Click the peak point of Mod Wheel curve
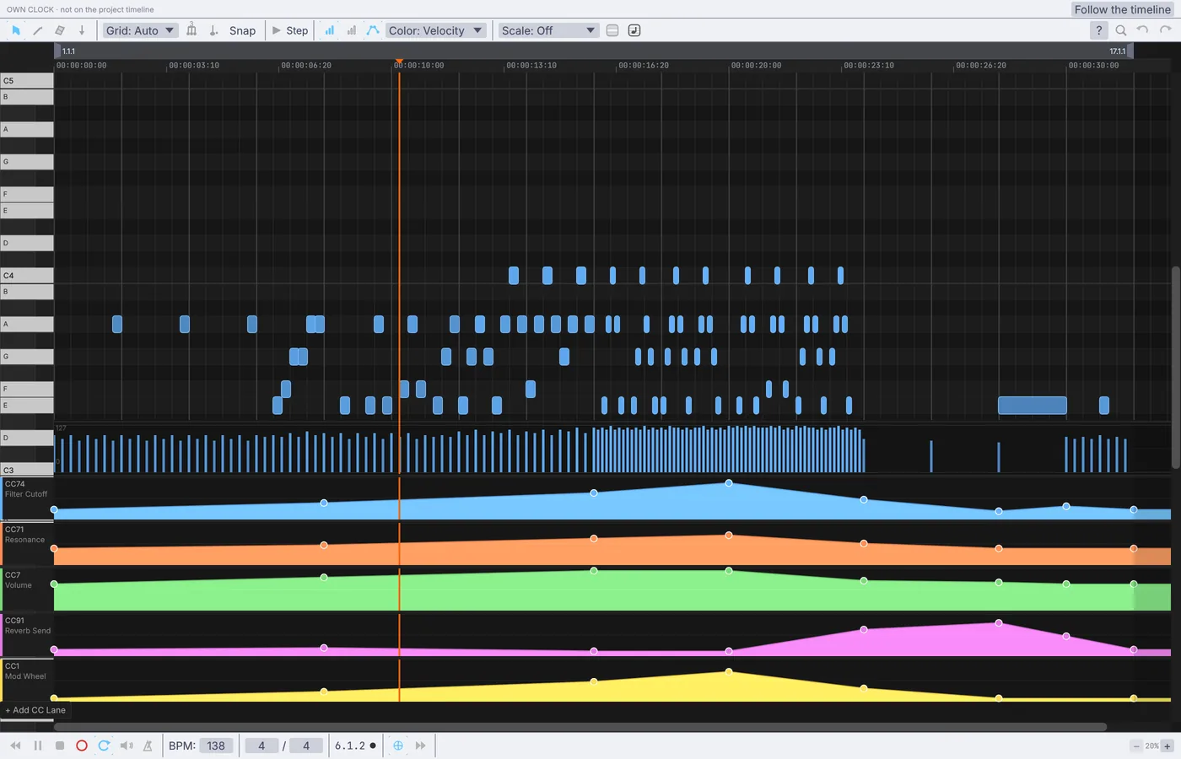This screenshot has width=1181, height=759. [x=729, y=672]
